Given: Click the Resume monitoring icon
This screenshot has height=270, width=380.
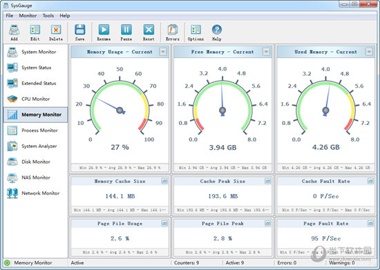Looking at the screenshot, I should click(104, 30).
